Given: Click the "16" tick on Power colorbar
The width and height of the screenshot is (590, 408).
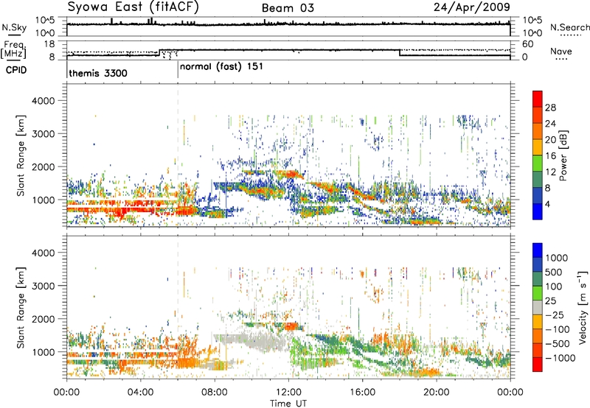Looking at the screenshot, I should 550,156.
